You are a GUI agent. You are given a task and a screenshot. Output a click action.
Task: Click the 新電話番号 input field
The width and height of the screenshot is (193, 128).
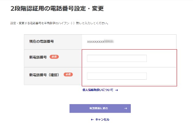tap(117, 58)
